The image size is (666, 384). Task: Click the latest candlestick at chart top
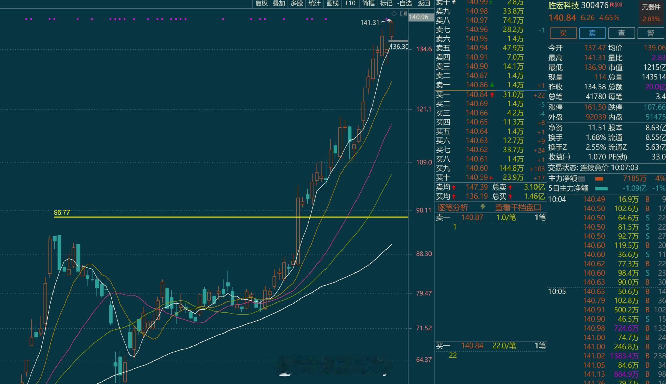pos(391,29)
